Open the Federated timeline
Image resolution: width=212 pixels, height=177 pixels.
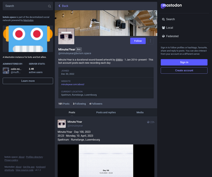pos(170,36)
